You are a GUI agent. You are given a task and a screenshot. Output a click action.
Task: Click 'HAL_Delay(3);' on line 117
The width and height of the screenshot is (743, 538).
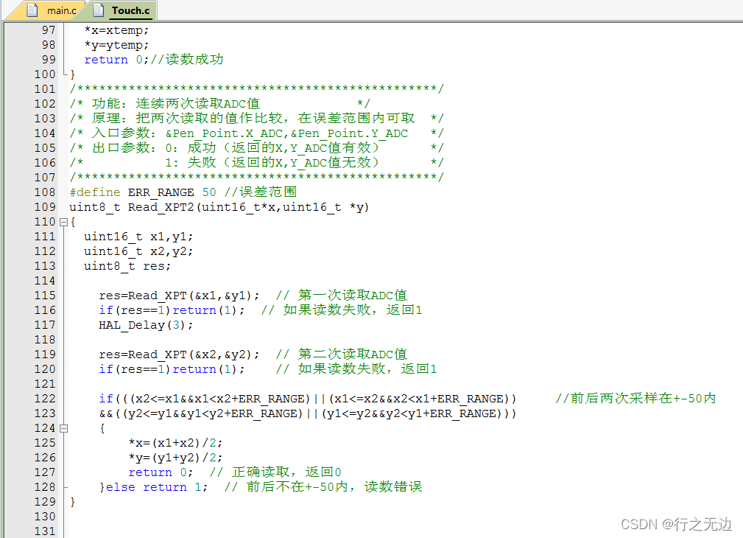click(x=146, y=325)
